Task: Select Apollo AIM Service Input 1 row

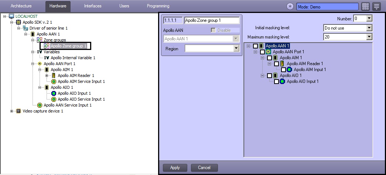Action: pyautogui.click(x=81, y=81)
